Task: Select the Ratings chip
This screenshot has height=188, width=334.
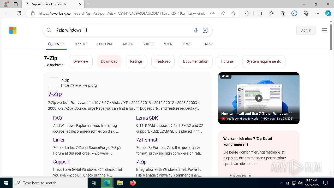Action: pyautogui.click(x=136, y=61)
